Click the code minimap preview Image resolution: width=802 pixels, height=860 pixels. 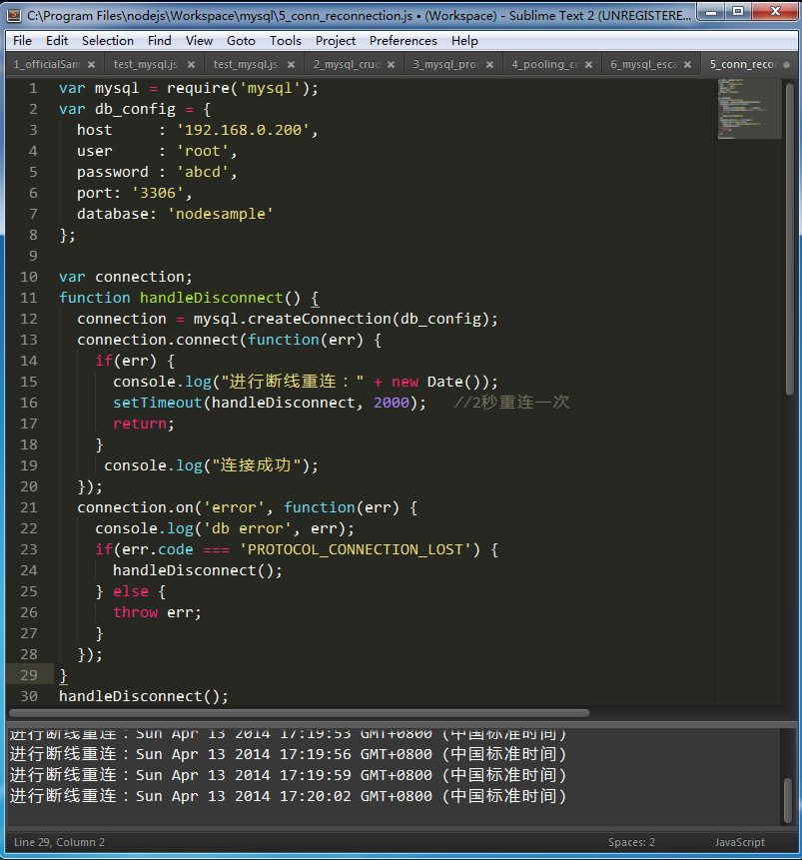[x=749, y=109]
